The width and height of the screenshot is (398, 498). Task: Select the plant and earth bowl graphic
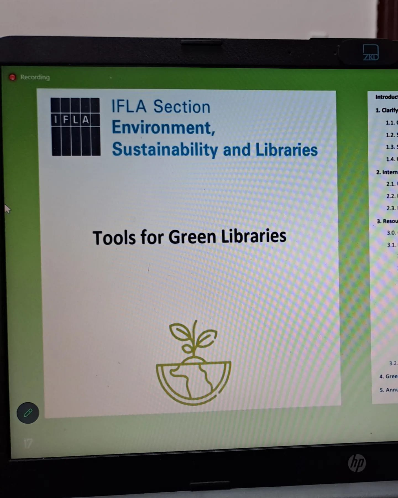[x=193, y=363]
